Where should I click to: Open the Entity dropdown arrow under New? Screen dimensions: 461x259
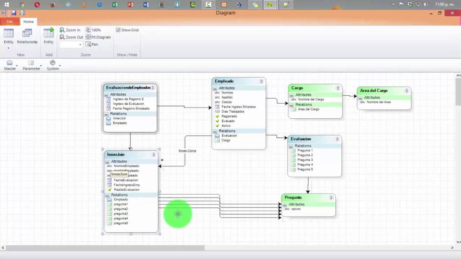pyautogui.click(x=9, y=48)
